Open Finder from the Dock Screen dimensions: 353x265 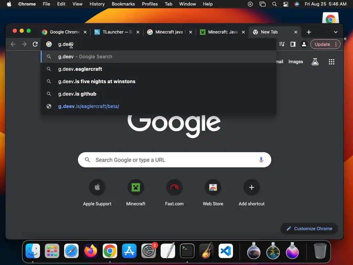tap(33, 251)
